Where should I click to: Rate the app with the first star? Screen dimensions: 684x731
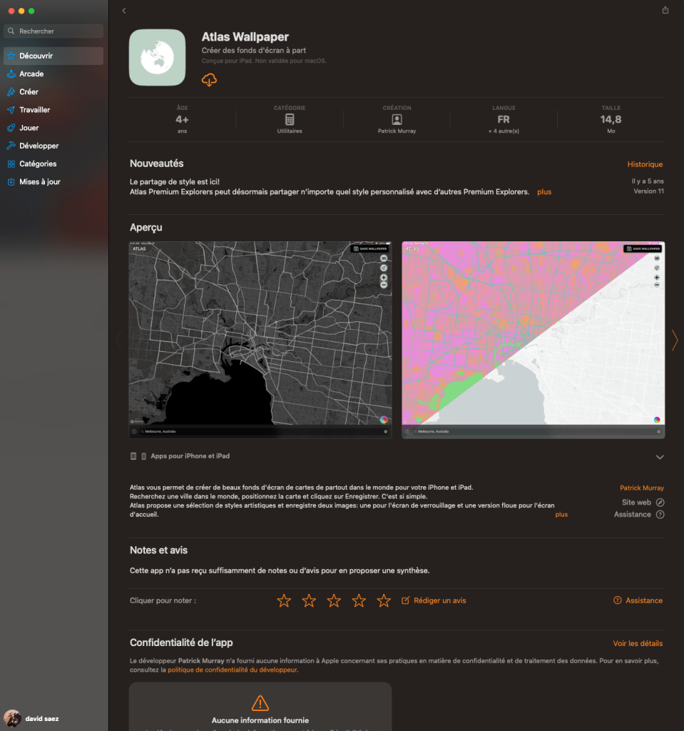(x=284, y=601)
